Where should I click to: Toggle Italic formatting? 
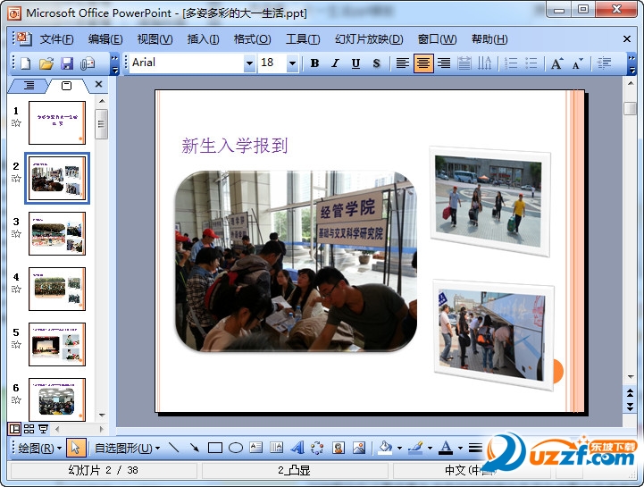coord(336,63)
